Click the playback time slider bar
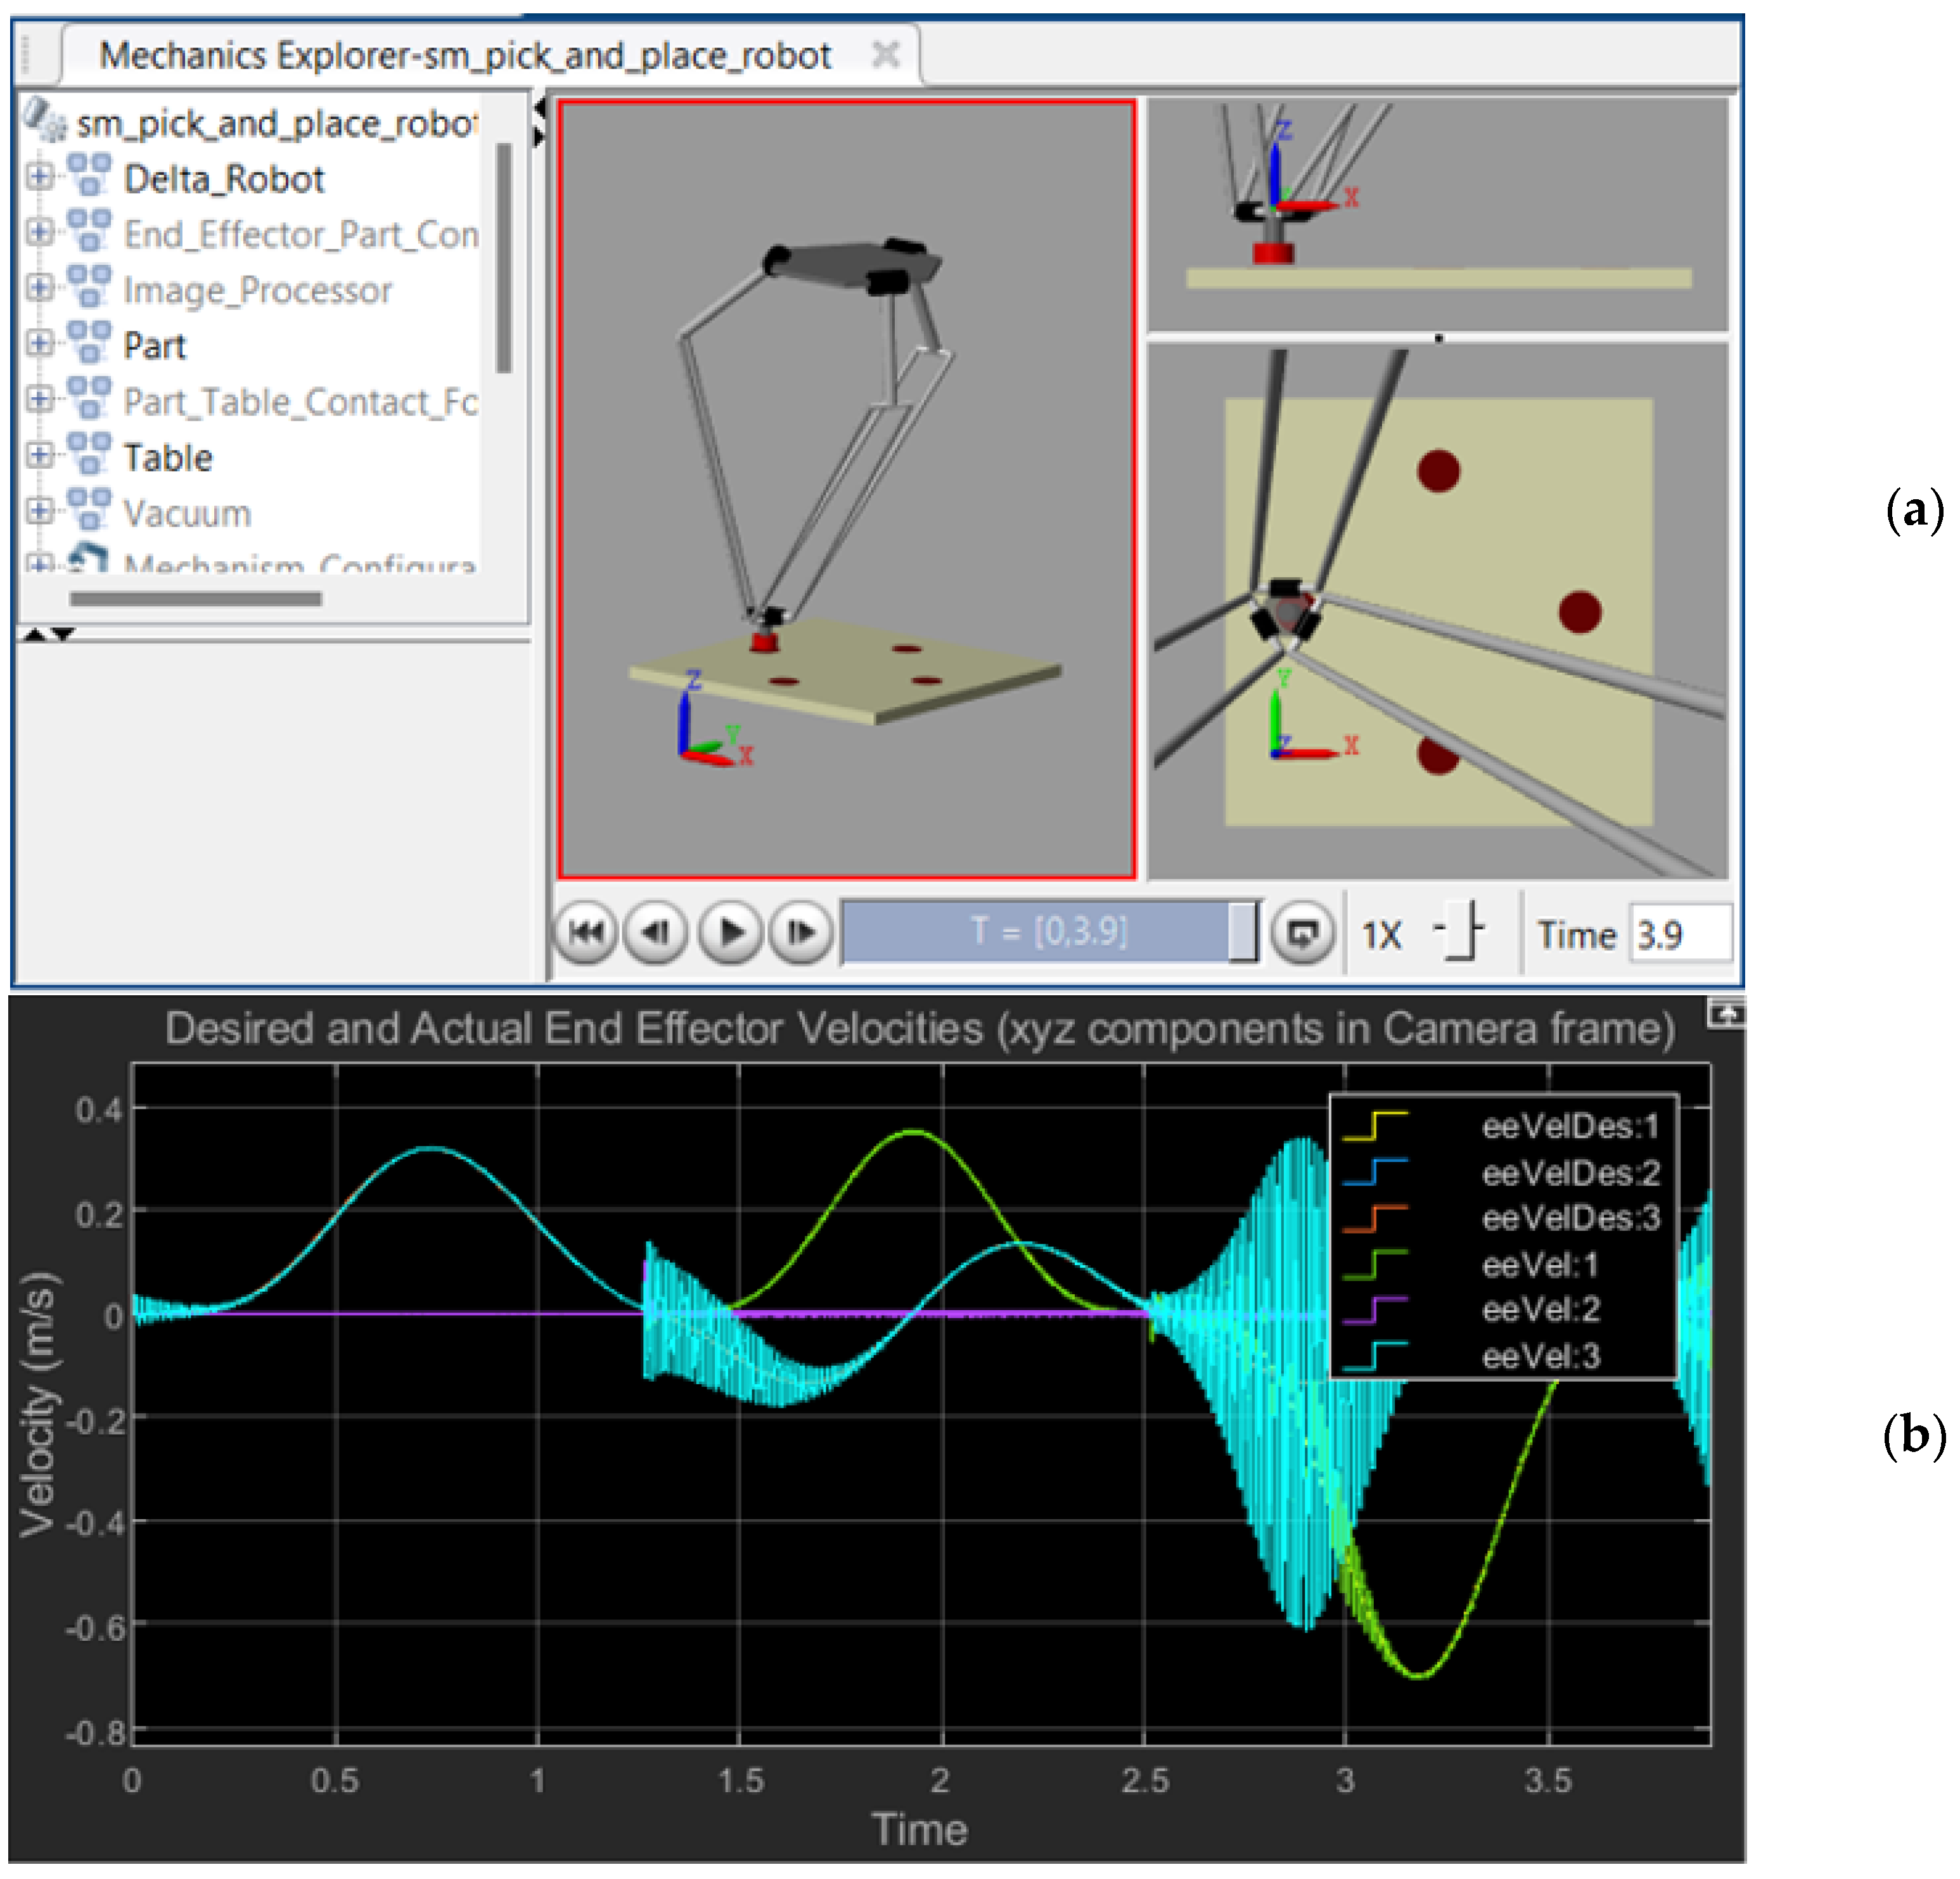The image size is (1960, 1879). (x=1040, y=933)
